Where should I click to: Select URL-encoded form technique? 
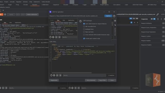[84, 26]
